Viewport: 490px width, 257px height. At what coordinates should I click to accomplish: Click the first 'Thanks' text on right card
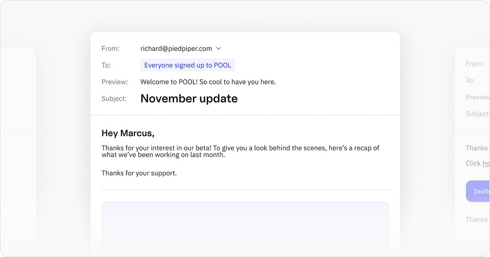click(477, 148)
